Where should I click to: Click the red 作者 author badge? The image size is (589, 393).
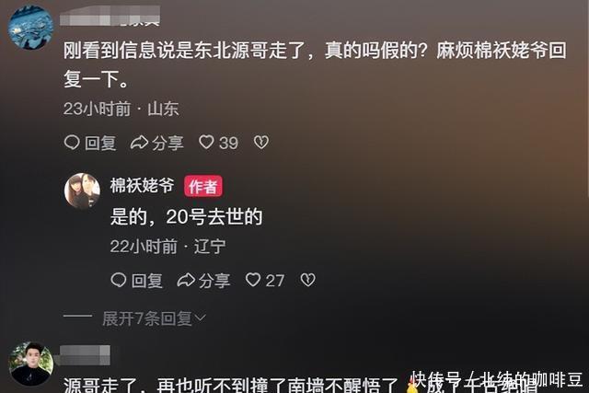202,186
